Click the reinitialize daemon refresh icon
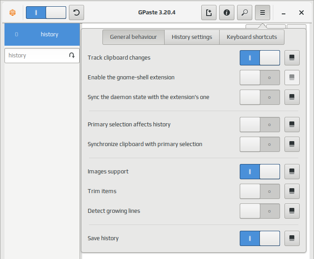The height and width of the screenshot is (259, 314). tap(76, 13)
